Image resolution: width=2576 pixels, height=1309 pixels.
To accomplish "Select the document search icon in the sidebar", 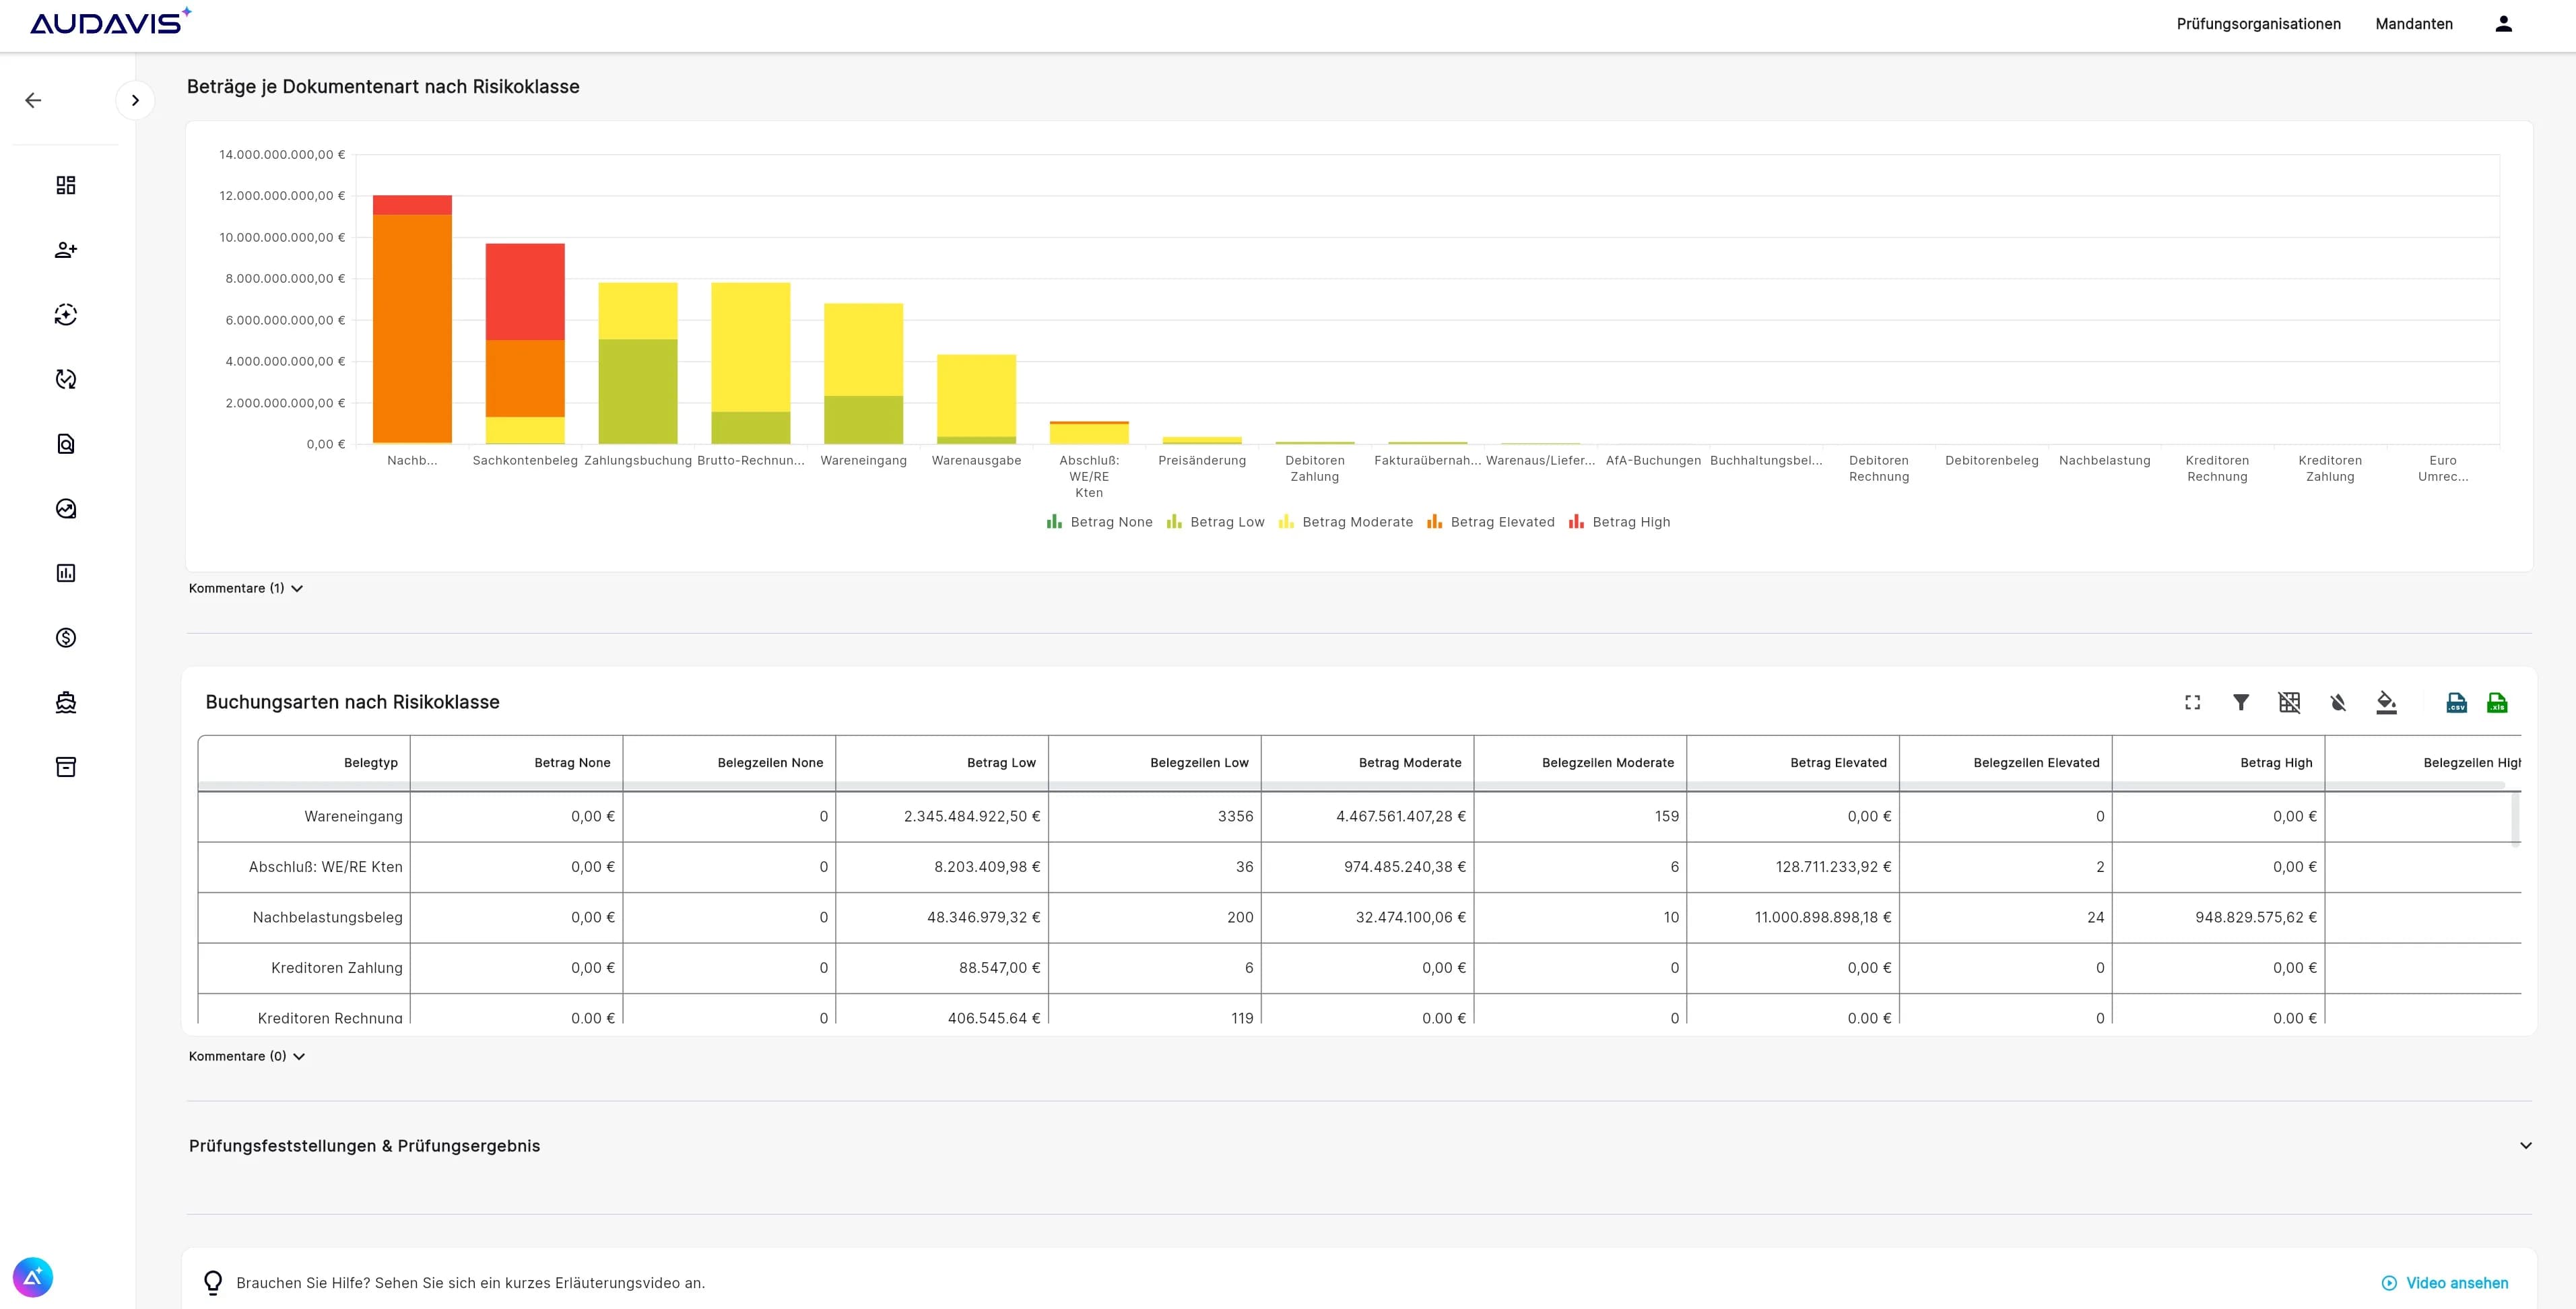I will [x=66, y=443].
